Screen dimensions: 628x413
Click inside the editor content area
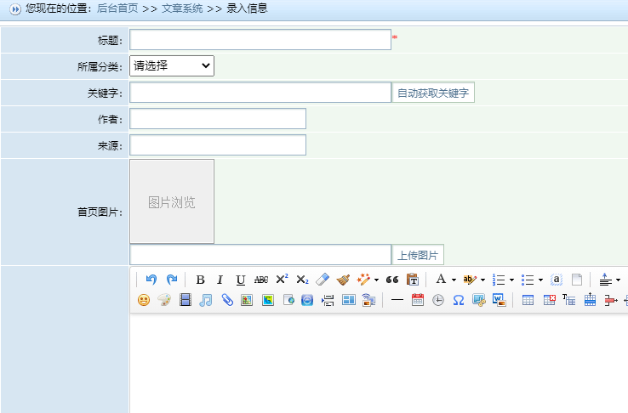pyautogui.click(x=379, y=363)
